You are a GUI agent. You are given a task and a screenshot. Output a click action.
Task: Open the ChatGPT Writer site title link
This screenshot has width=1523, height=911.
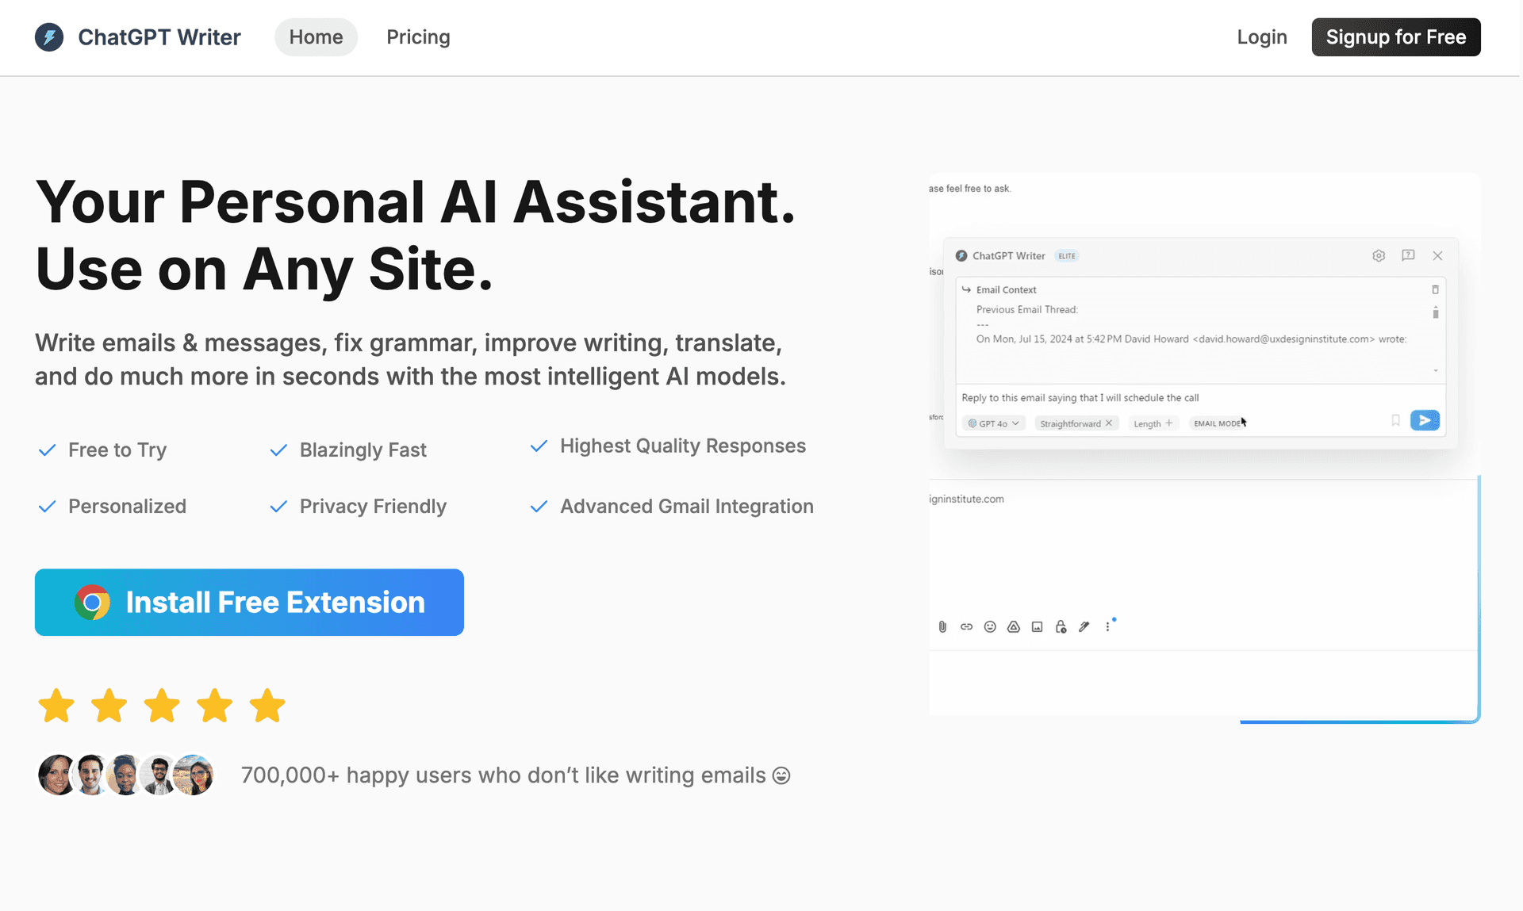159,37
